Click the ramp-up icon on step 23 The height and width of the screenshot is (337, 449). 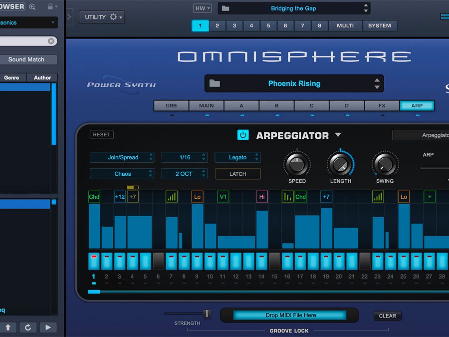click(x=378, y=197)
